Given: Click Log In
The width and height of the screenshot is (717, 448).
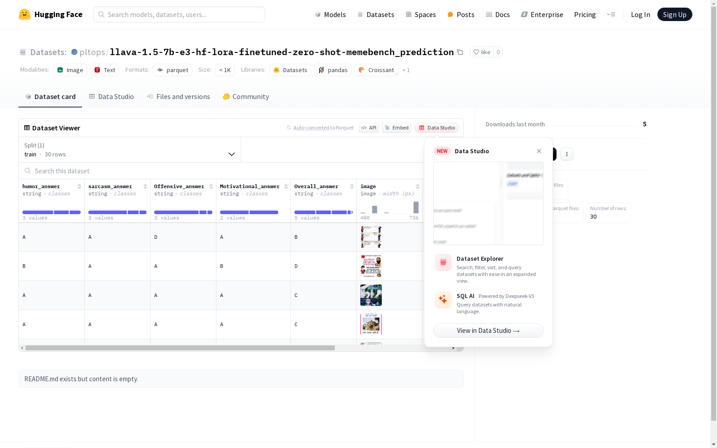Looking at the screenshot, I should pos(640,14).
